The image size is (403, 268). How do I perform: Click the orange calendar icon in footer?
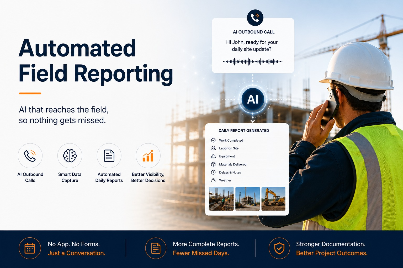pos(30,248)
